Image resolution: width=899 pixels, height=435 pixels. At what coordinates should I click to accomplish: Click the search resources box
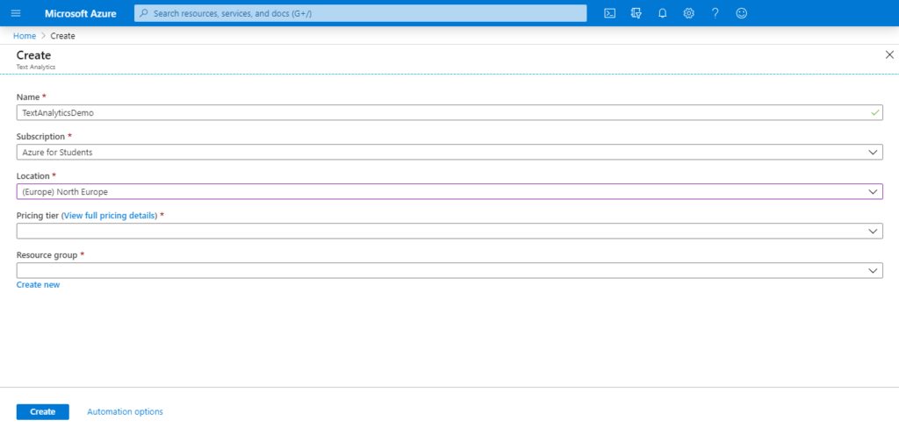pyautogui.click(x=360, y=13)
